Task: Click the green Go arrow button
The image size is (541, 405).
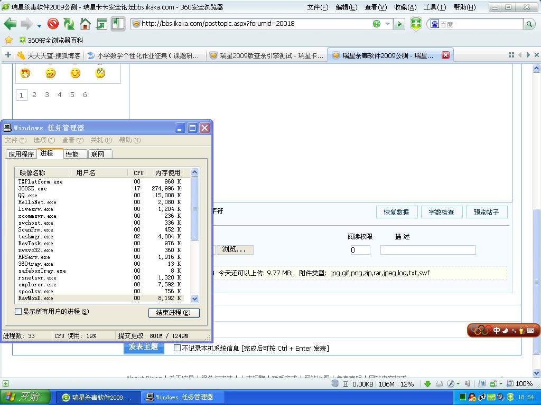Action: (x=399, y=24)
